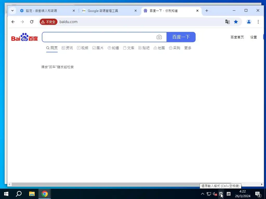Screen dimensions: 266x199
Task: Focus the baidu.com address bar
Action: click(x=141, y=22)
